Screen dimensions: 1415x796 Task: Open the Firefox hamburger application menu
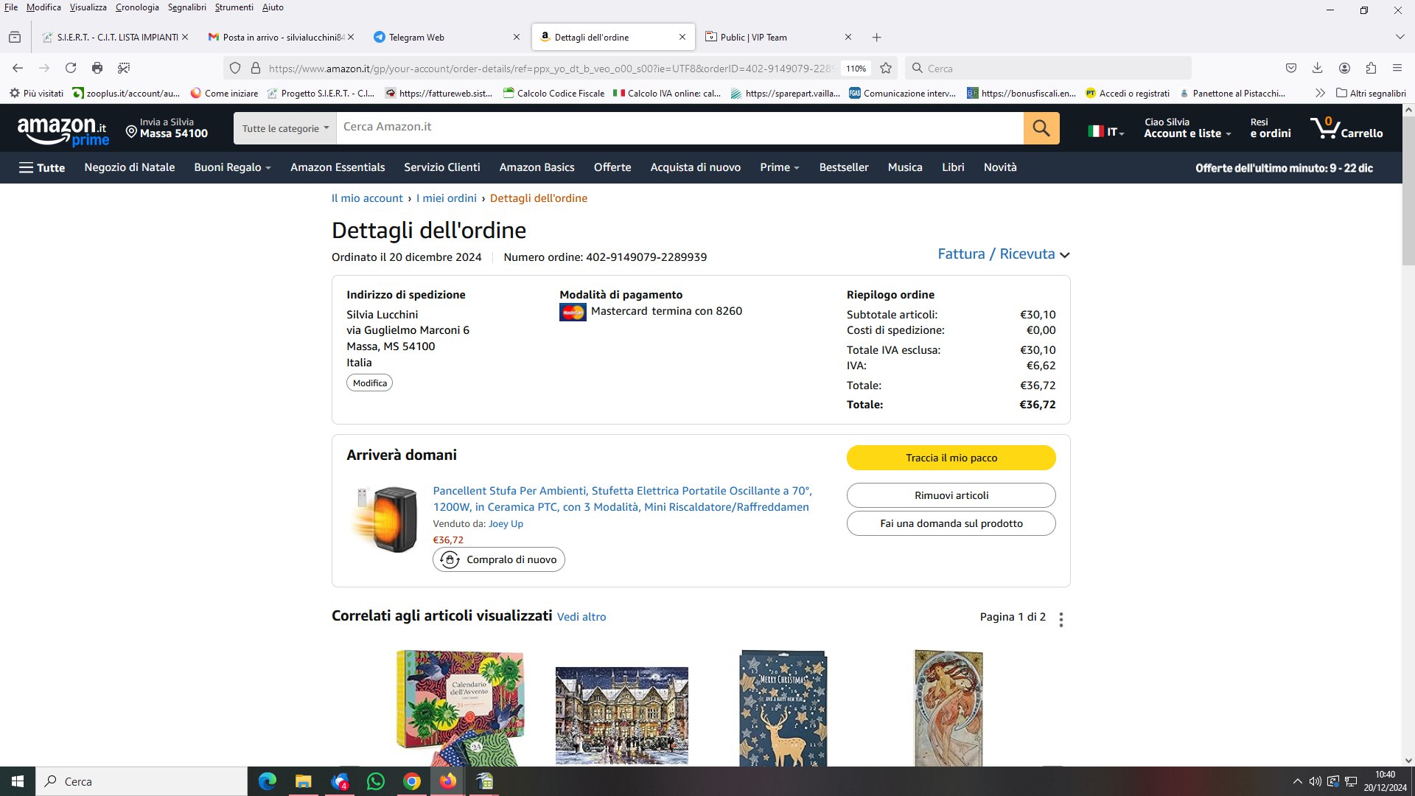click(1397, 68)
